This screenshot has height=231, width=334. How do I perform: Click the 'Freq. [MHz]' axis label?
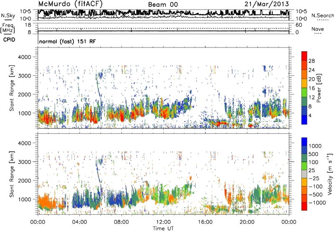tap(8, 28)
